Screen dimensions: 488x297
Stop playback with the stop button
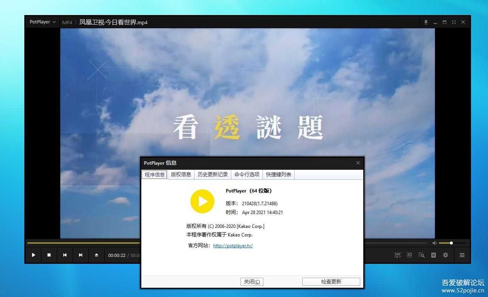(49, 255)
